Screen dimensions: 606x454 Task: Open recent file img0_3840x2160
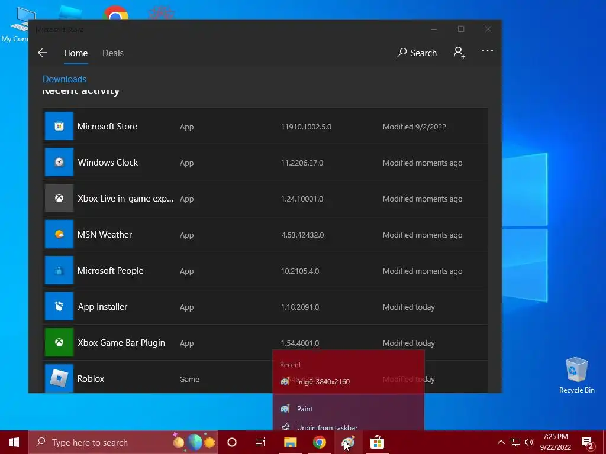(348, 381)
